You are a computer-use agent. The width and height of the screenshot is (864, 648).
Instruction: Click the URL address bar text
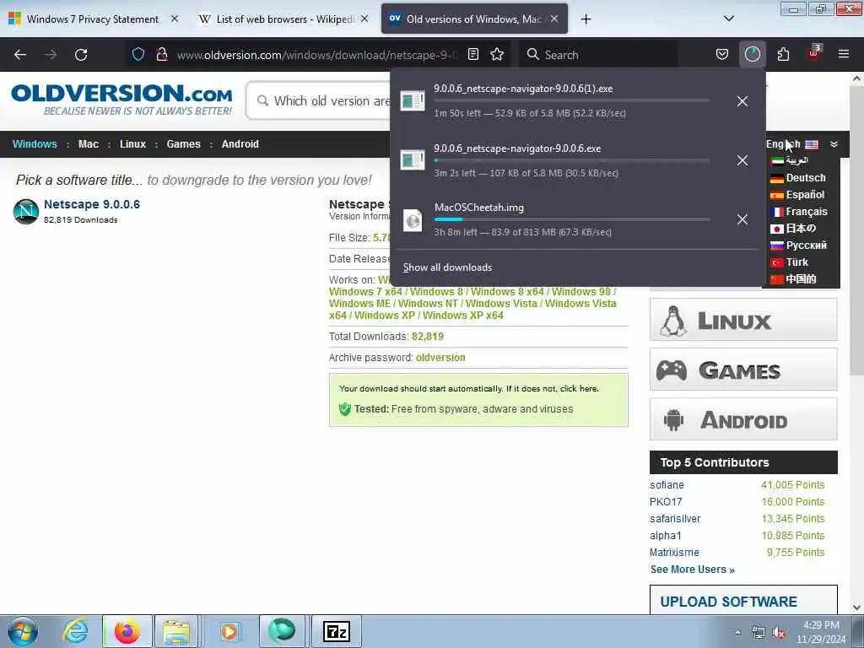[x=317, y=55]
